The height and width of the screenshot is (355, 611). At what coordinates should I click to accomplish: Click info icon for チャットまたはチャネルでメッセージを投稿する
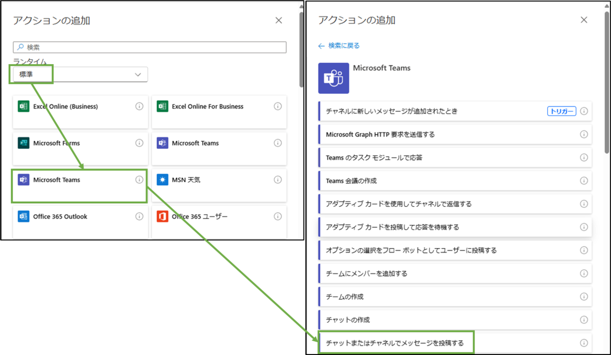(584, 343)
